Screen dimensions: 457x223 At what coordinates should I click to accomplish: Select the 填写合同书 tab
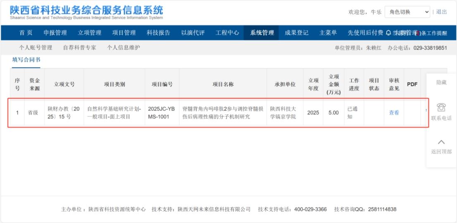click(26, 60)
